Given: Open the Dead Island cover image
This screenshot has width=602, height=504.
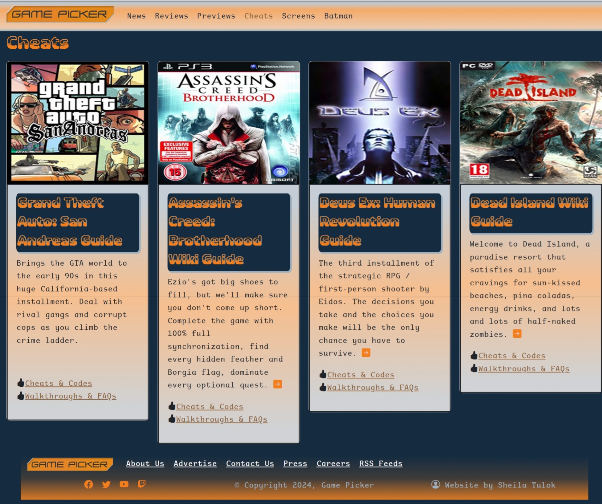Looking at the screenshot, I should pos(531,123).
